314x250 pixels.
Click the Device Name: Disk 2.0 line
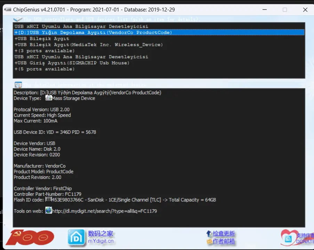tap(37, 149)
